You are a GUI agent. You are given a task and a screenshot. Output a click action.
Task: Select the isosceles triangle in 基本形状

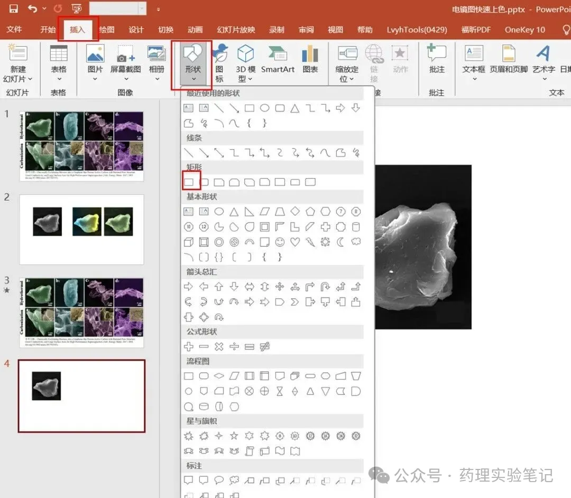tap(234, 211)
